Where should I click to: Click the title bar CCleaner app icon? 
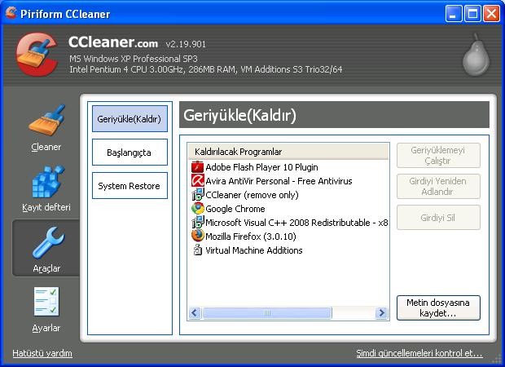point(11,13)
